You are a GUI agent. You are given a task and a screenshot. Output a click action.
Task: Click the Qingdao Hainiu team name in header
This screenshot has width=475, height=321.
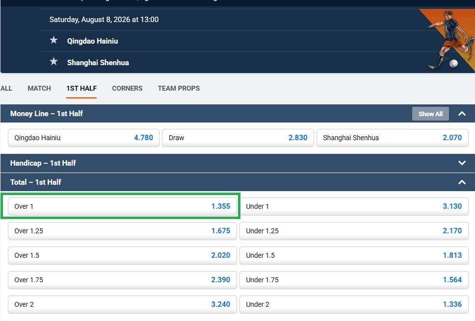pos(92,41)
